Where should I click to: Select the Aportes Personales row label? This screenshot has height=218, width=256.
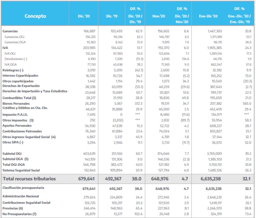tap(17, 126)
